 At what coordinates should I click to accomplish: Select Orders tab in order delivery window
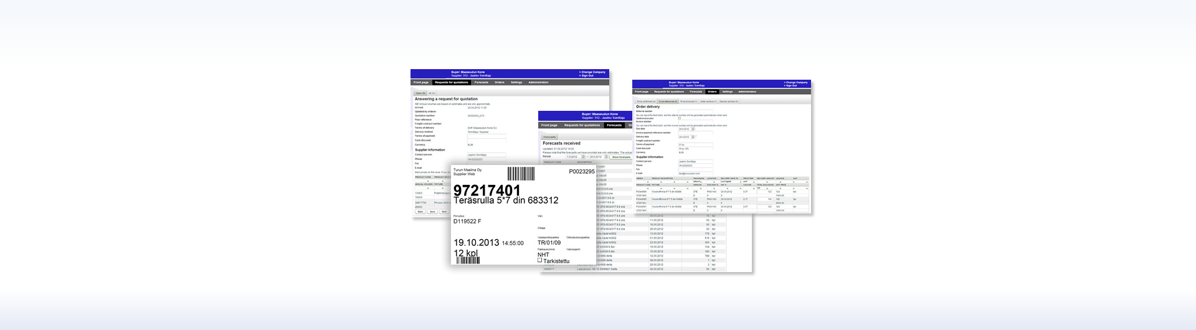coord(713,92)
